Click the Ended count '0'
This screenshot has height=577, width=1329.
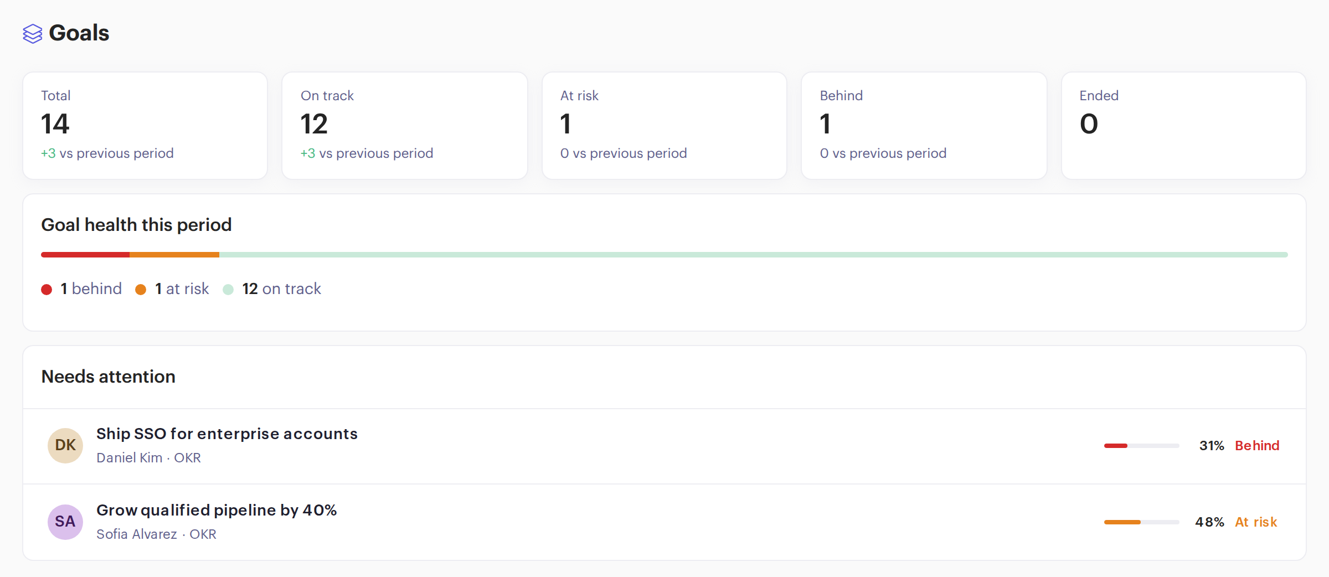click(1089, 123)
